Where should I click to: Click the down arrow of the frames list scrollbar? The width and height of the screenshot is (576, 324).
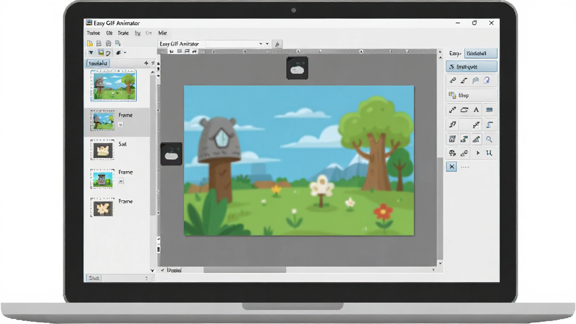point(152,271)
